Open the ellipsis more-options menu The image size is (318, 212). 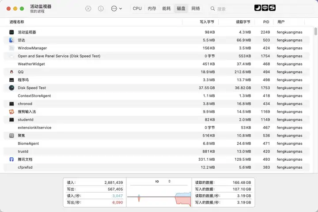tap(117, 8)
